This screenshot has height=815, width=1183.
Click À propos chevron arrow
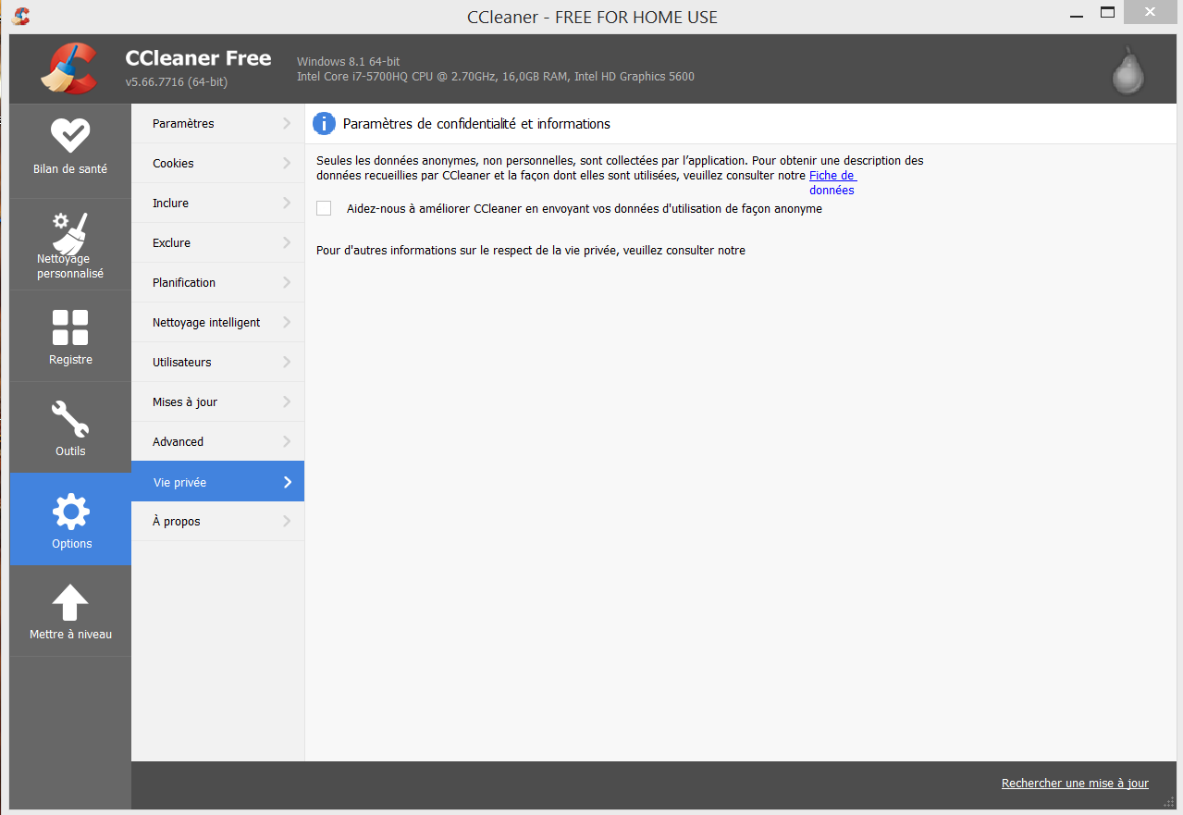pos(287,521)
